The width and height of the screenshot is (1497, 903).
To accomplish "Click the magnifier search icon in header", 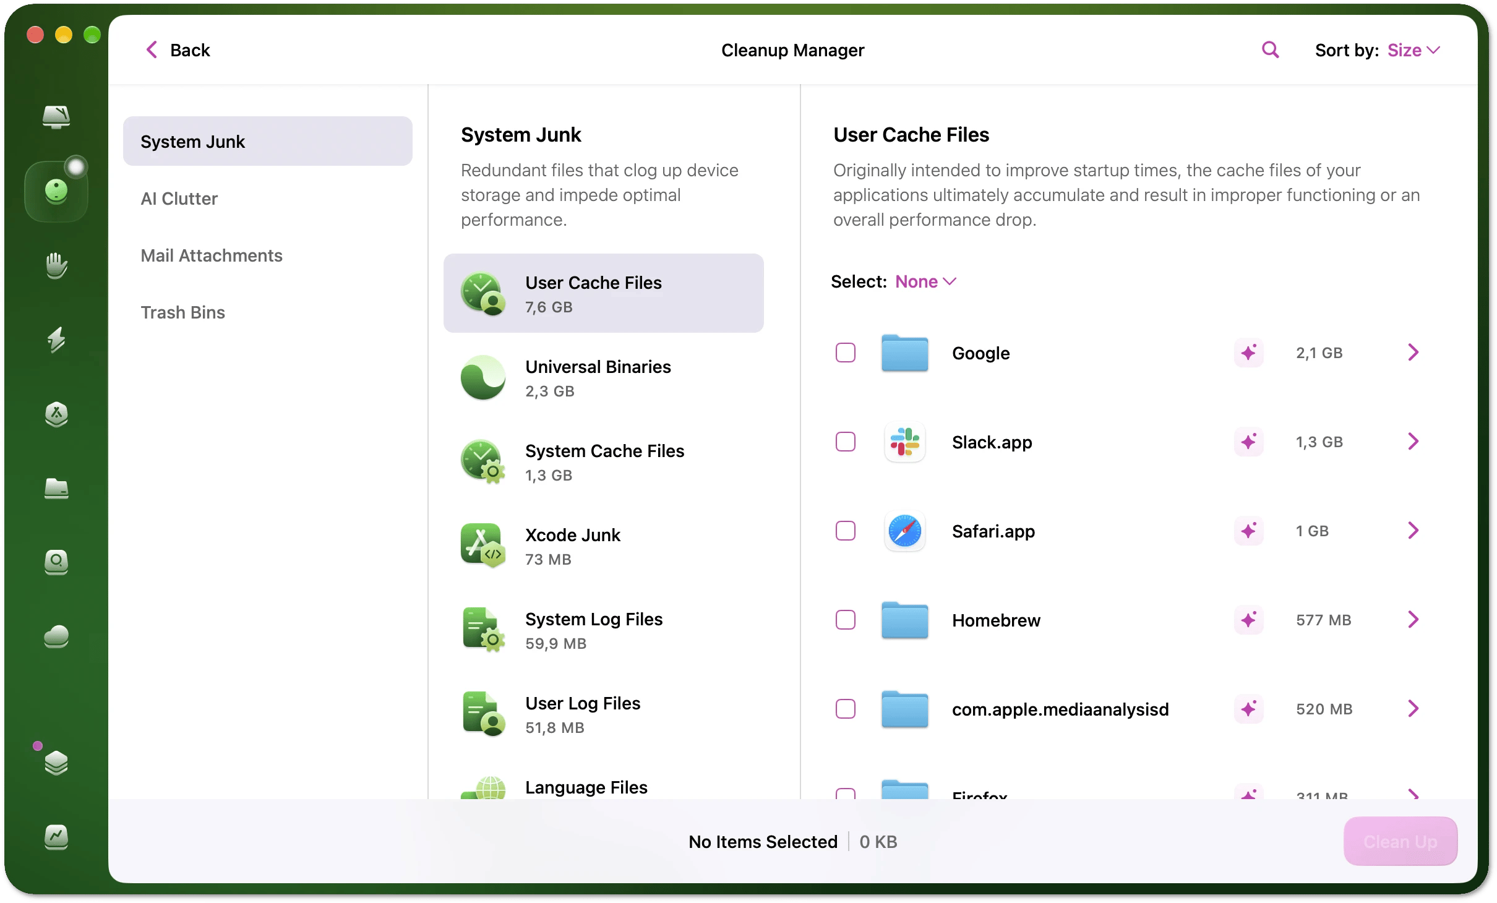I will pos(1270,49).
